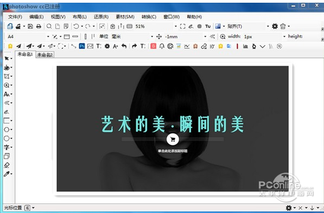Click the checkmark chevron icon in toolbar
324x213 pixels.
(x=263, y=47)
